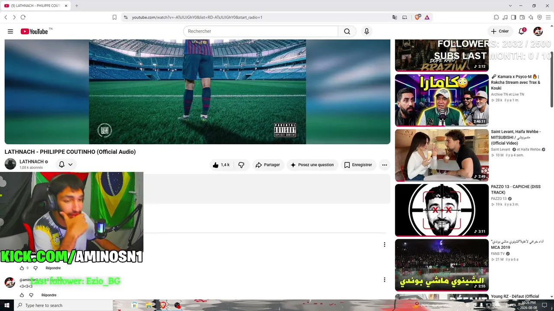Save video with Enregistrer button
This screenshot has width=554, height=311.
(358, 165)
